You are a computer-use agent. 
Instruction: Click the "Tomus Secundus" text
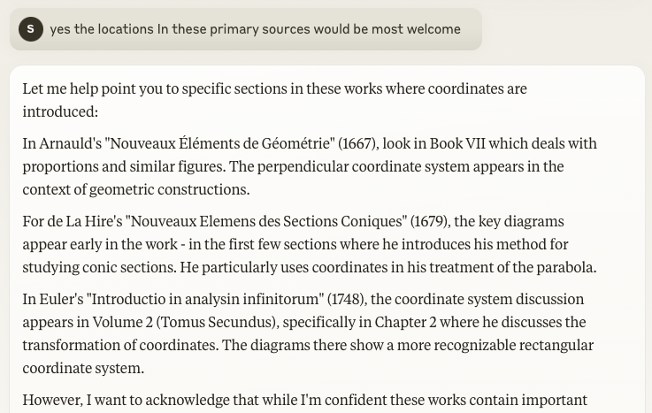[x=212, y=322]
